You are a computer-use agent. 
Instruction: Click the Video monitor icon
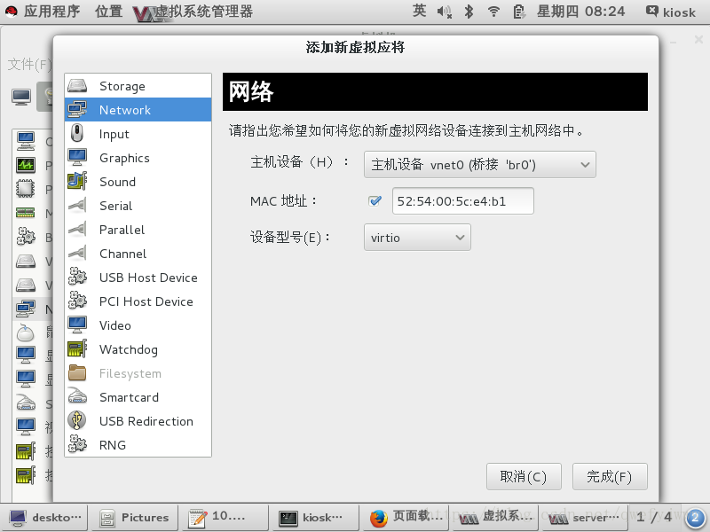click(77, 325)
